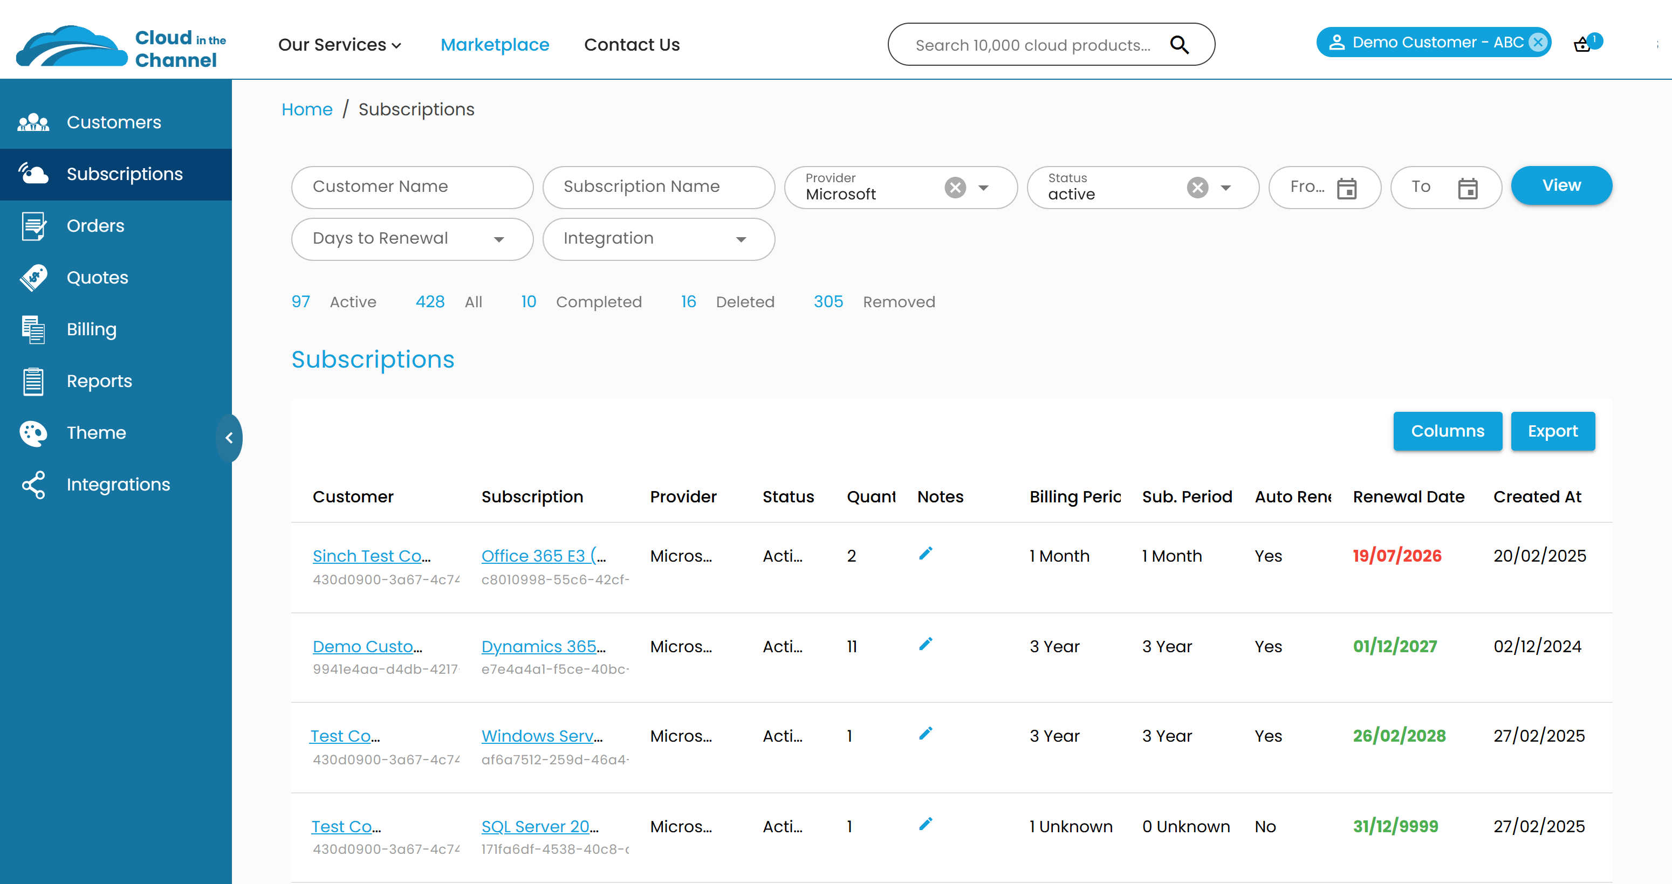1672x884 pixels.
Task: Sort by Billing Period column header
Action: pos(1075,497)
